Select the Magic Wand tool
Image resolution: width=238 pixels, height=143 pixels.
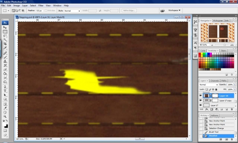[x=5, y=40]
